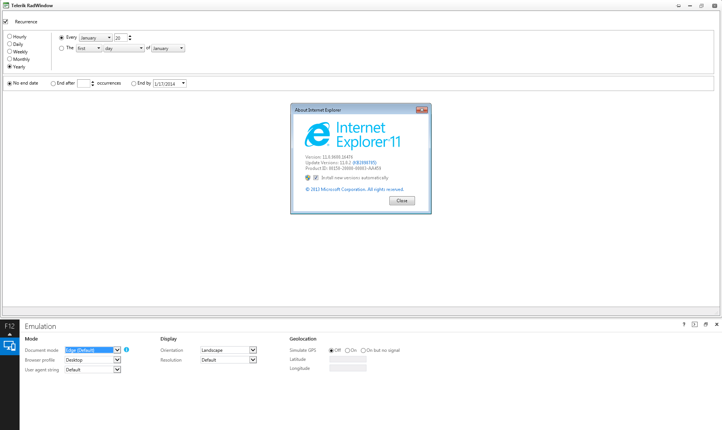Decrease the End after occurrences count
The width and height of the screenshot is (722, 430).
click(93, 85)
